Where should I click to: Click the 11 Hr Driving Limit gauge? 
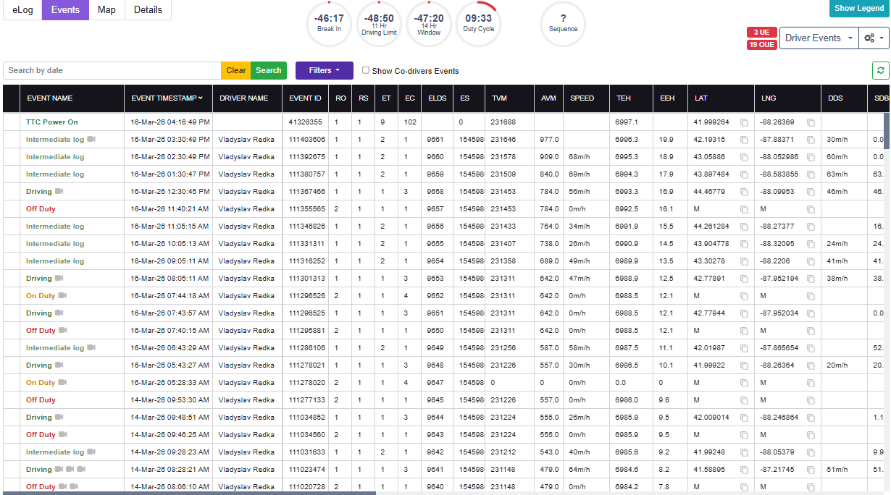tap(379, 23)
